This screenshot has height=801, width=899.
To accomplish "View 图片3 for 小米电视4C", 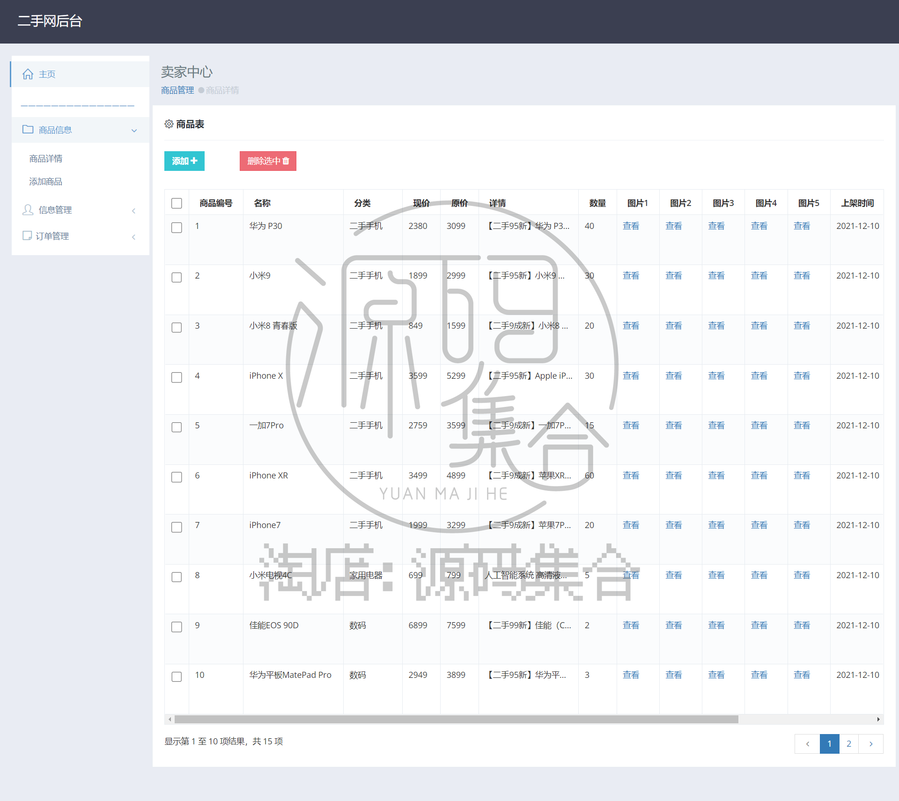I will tap(716, 575).
